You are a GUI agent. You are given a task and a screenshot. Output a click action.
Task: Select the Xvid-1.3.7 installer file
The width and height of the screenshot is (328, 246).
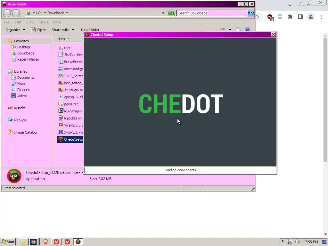[71, 132]
